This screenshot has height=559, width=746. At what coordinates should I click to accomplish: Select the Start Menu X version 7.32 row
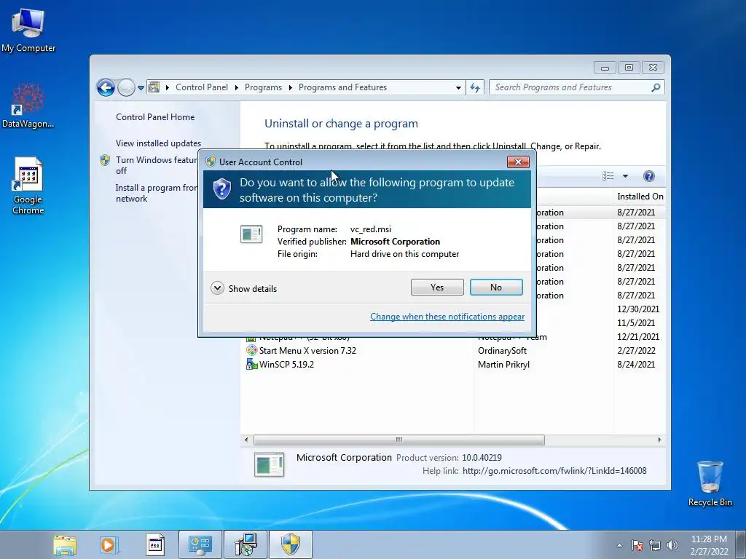tap(453, 351)
